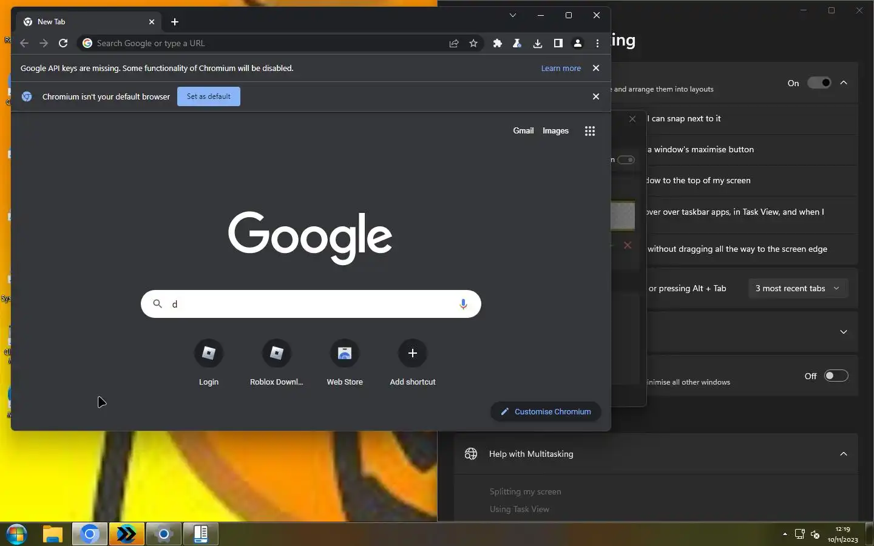Click the Help with Multitasking globe icon
Image resolution: width=874 pixels, height=546 pixels.
[x=471, y=454]
